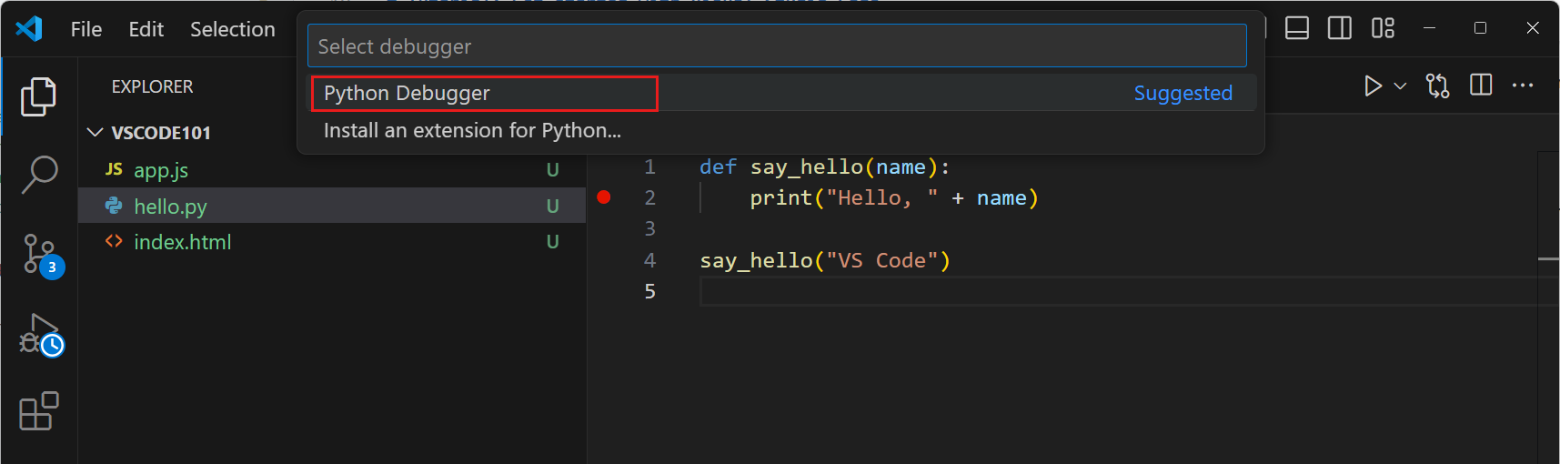Screen dimensions: 1560x464
Task: Open the File menu
Action: 86,29
